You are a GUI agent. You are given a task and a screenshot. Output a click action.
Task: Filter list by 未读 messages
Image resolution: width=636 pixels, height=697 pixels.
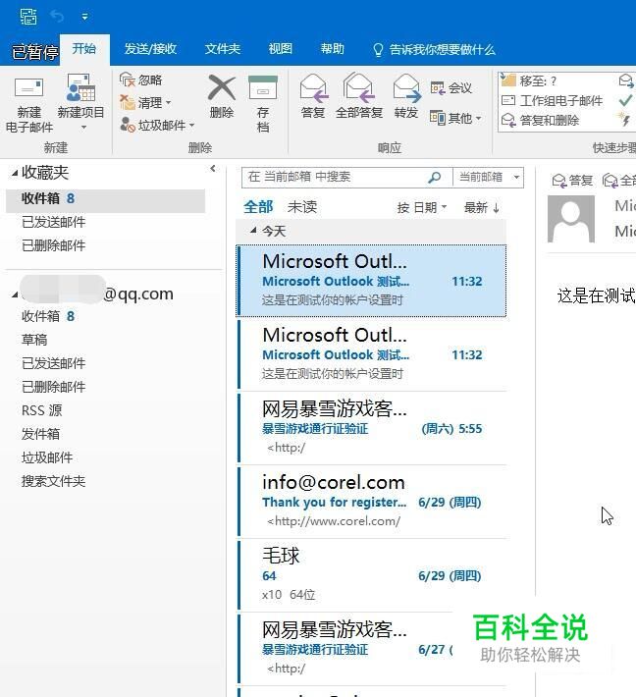pos(302,207)
